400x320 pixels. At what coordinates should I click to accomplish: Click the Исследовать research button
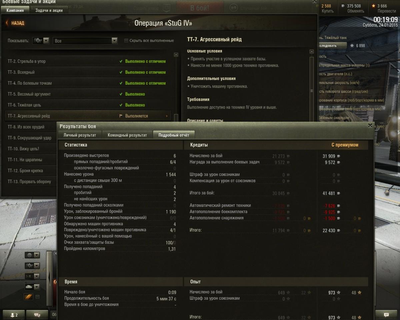pyautogui.click(x=332, y=46)
